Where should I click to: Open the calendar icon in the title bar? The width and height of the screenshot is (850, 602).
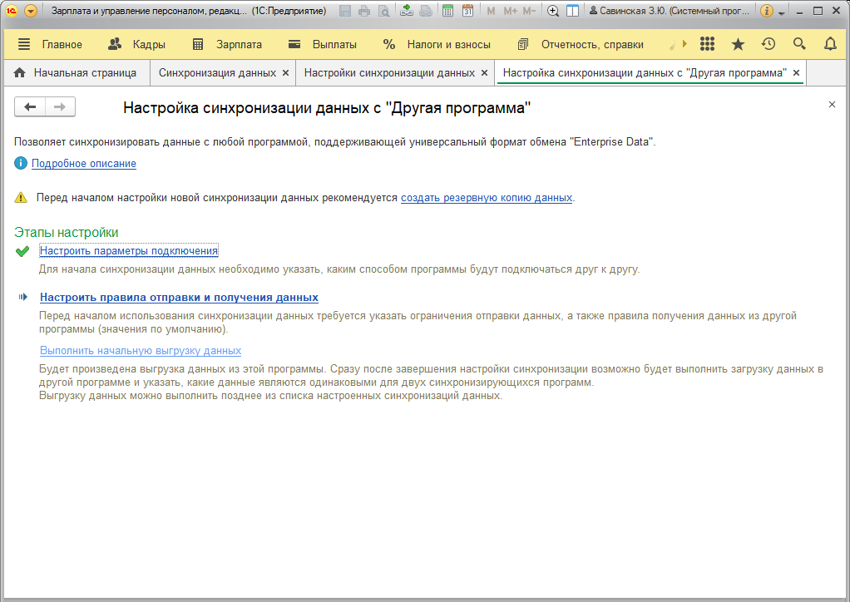468,10
